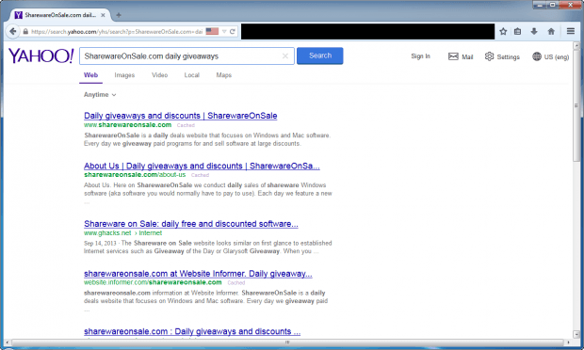The width and height of the screenshot is (584, 350).
Task: Click the browser back arrow button
Action: [13, 32]
